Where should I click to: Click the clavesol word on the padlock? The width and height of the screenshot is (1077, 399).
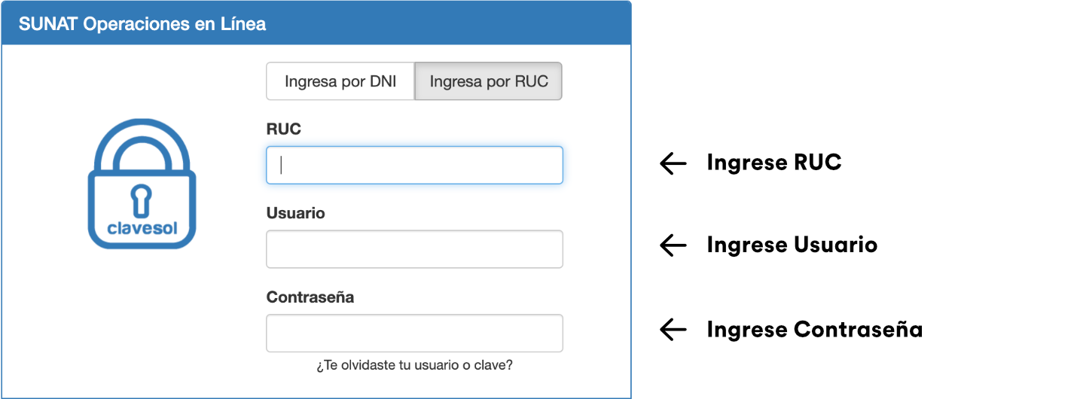[x=142, y=227]
